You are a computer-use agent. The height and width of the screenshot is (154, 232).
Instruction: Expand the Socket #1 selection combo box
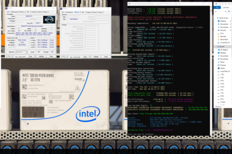(21, 52)
